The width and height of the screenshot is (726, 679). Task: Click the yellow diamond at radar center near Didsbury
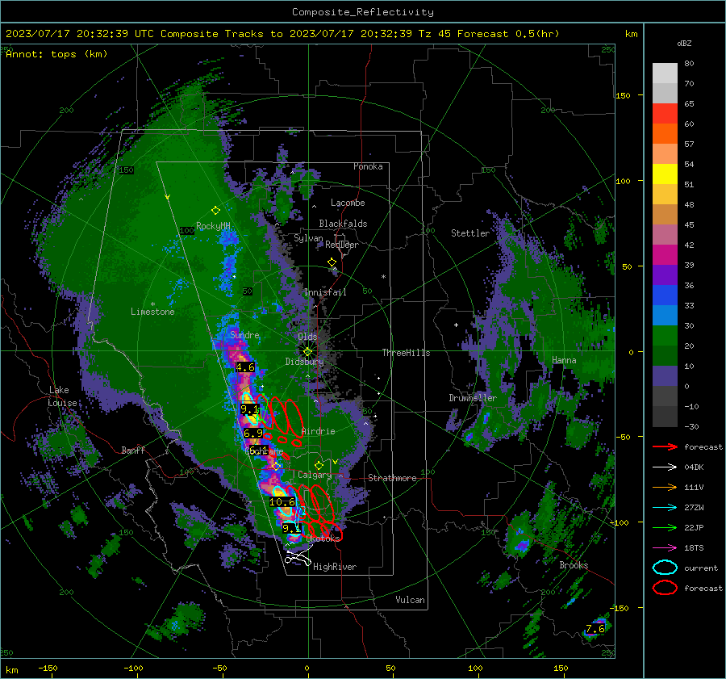[307, 352]
